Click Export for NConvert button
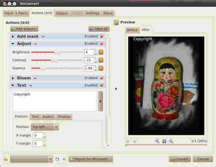 91,159
